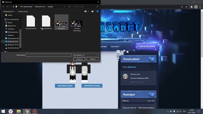Click Chrome zoom magnifier icon

coord(182,7)
